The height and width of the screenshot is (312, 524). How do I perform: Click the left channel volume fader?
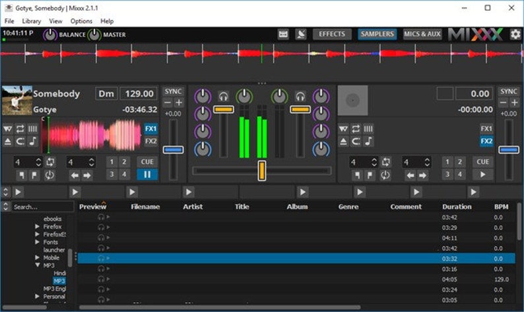(x=224, y=109)
